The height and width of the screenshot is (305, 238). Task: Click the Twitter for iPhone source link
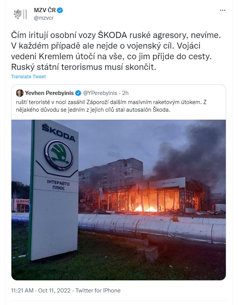pos(98,291)
